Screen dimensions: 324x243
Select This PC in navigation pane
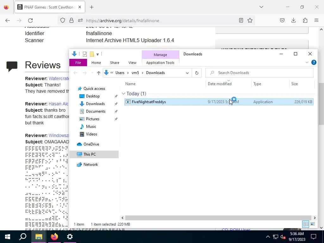tap(94, 154)
